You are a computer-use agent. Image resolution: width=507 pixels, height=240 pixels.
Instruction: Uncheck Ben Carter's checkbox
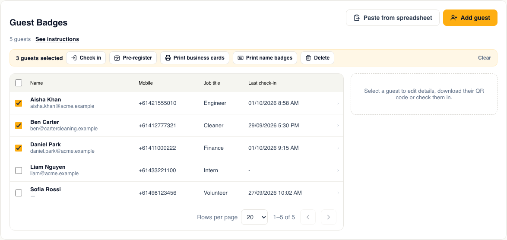[x=19, y=125]
